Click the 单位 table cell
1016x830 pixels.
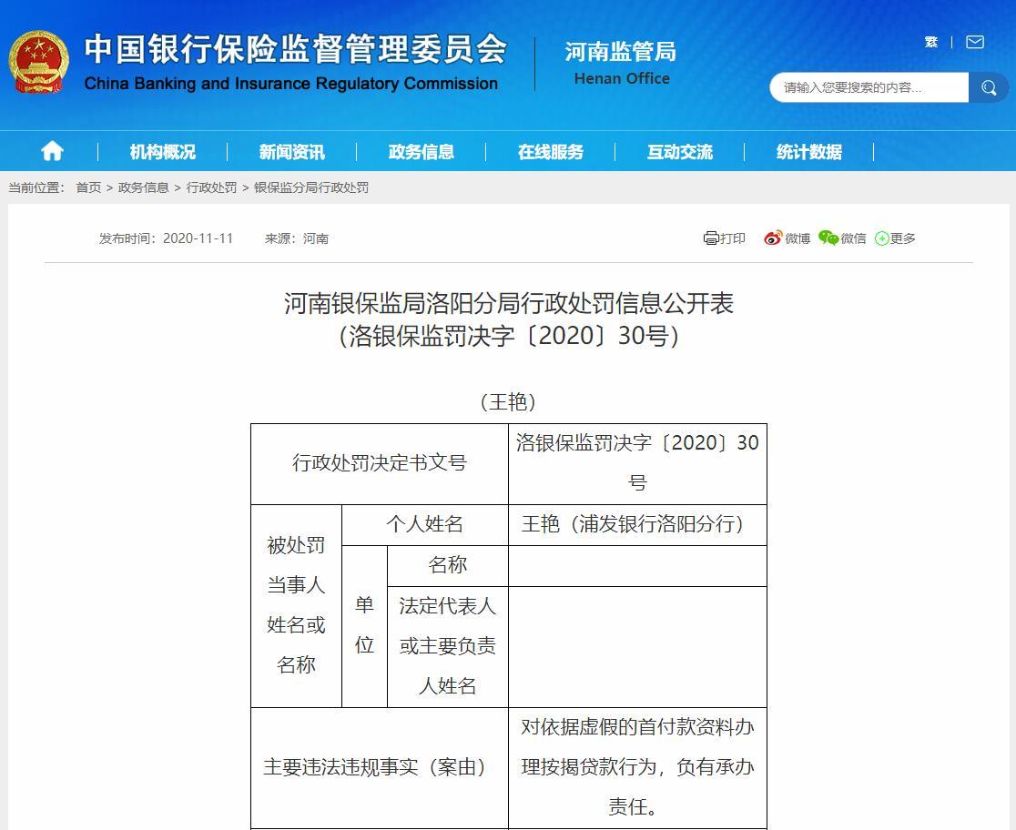pyautogui.click(x=364, y=626)
